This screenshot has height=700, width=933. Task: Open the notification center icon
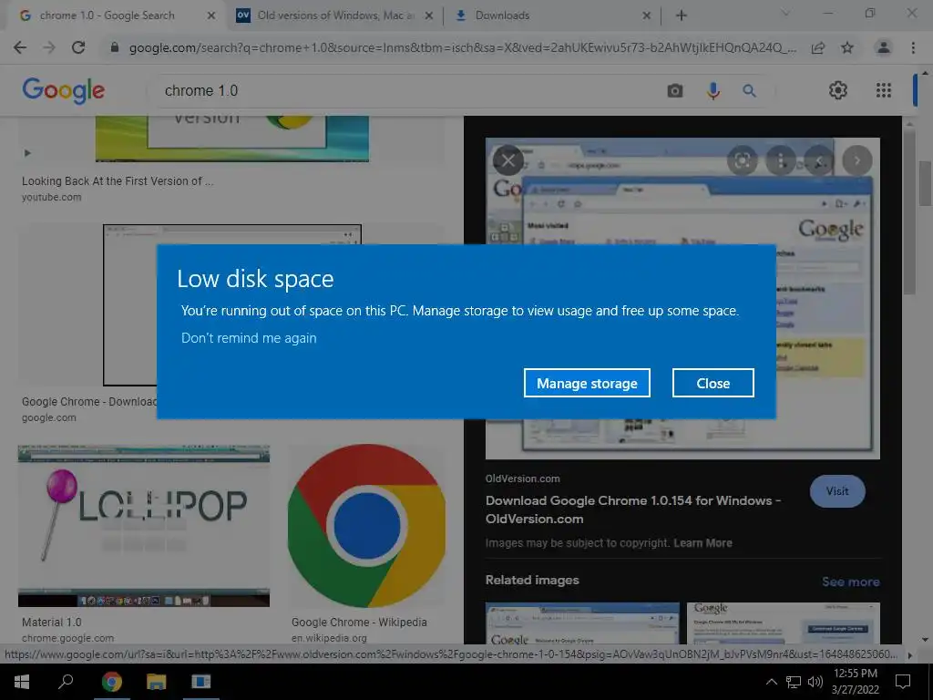tap(903, 682)
